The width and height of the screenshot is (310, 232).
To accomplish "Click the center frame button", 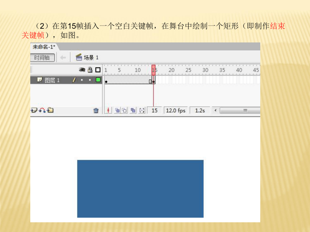I will pyautogui.click(x=108, y=110).
